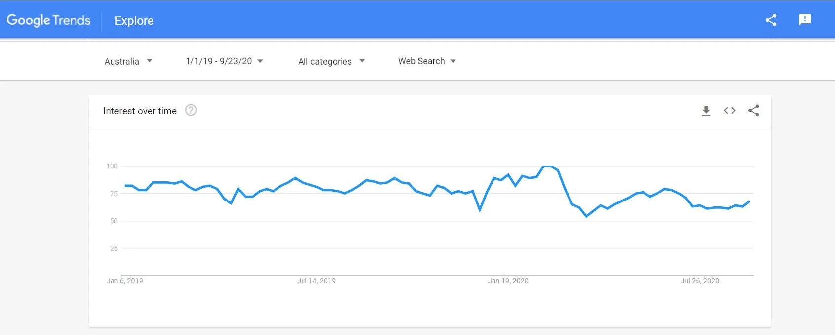The width and height of the screenshot is (835, 335).
Task: Click the trend line peak at value 100
Action: (x=548, y=166)
